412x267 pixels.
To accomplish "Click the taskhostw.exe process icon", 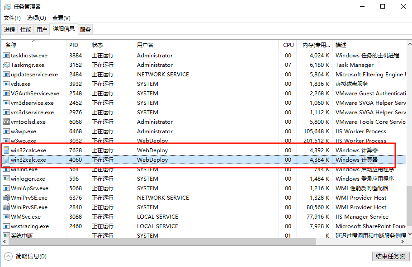I will (x=6, y=56).
